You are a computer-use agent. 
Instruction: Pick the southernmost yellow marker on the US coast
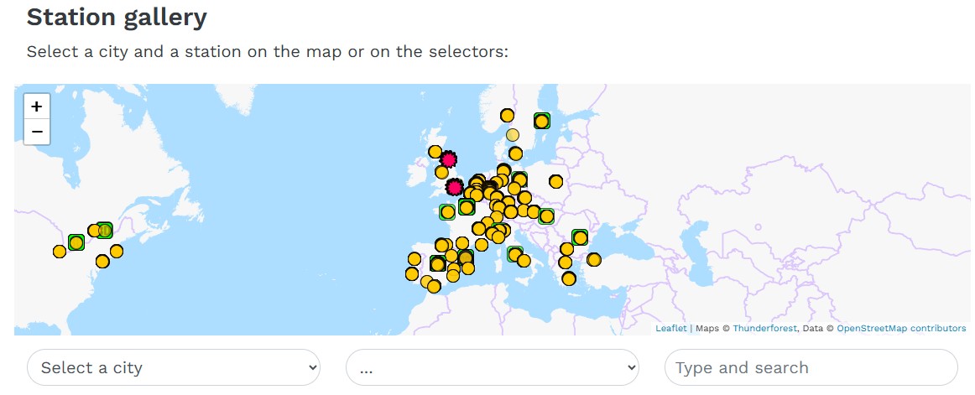102,262
